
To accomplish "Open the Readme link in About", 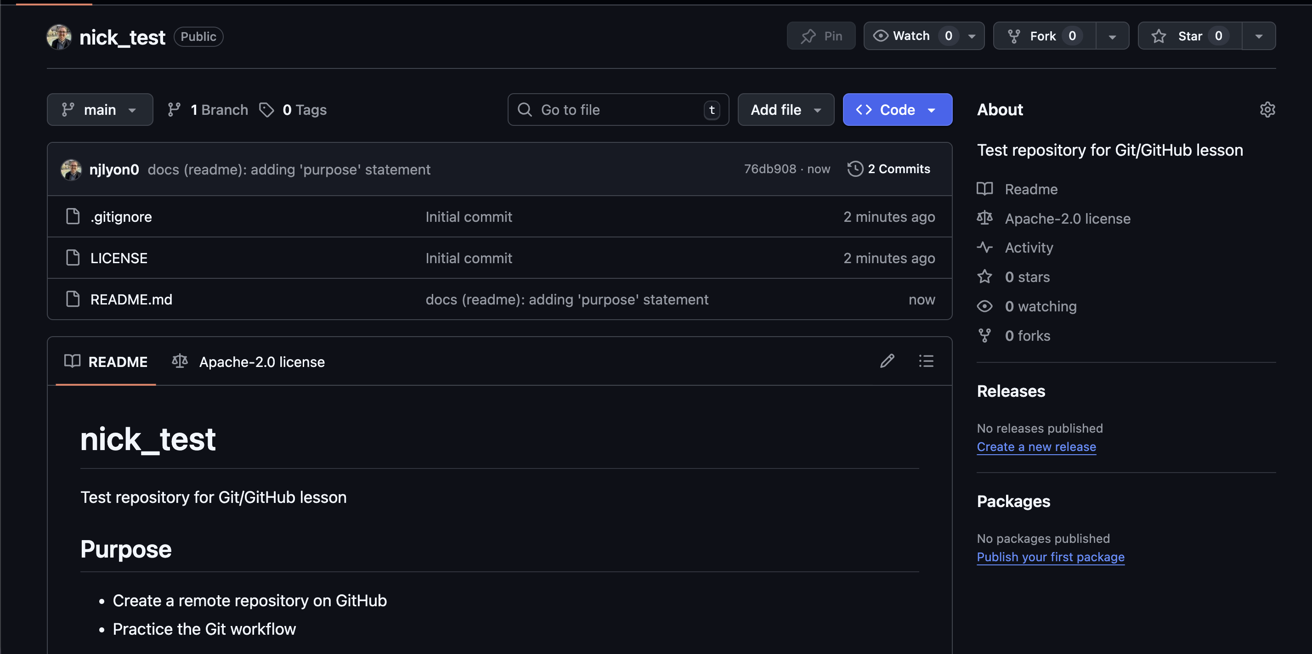I will point(1031,189).
